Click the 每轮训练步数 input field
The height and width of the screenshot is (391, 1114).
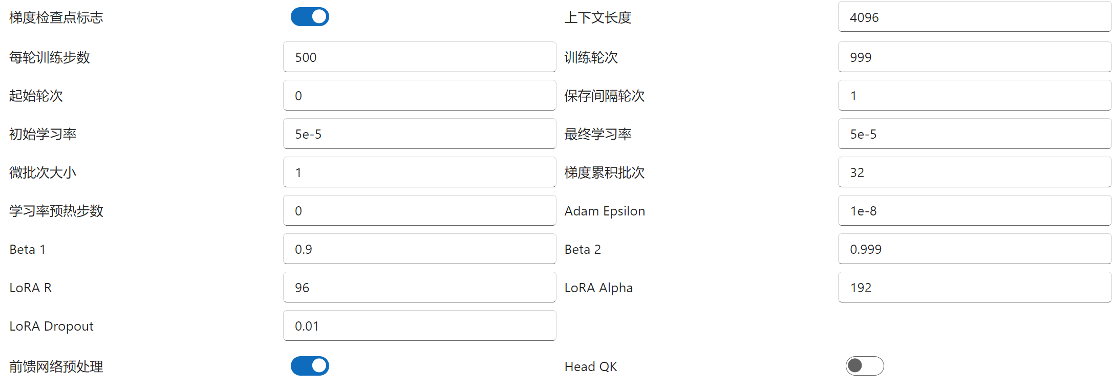419,57
